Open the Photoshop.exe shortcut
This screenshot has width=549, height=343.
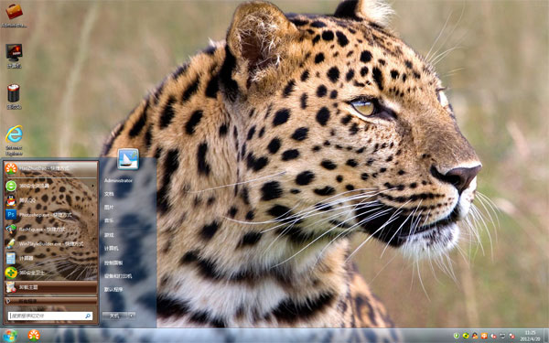[50, 215]
